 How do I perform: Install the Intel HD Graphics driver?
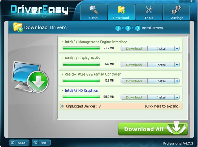[161, 97]
